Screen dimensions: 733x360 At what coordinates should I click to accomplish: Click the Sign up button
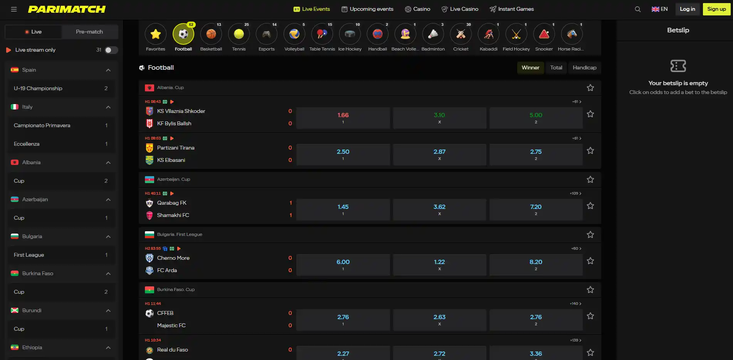tap(716, 9)
